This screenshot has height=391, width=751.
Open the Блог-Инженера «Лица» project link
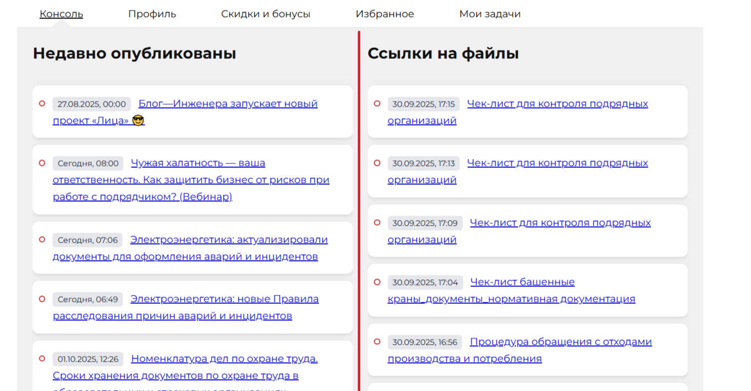[x=228, y=104]
